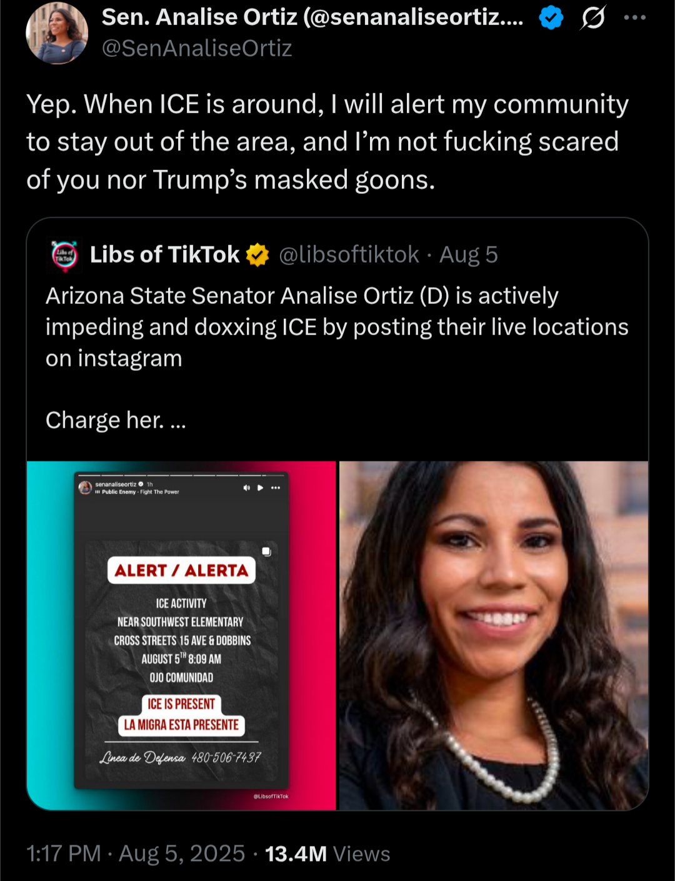Tap the story three-dot menu icon
This screenshot has width=675, height=881.
(276, 488)
